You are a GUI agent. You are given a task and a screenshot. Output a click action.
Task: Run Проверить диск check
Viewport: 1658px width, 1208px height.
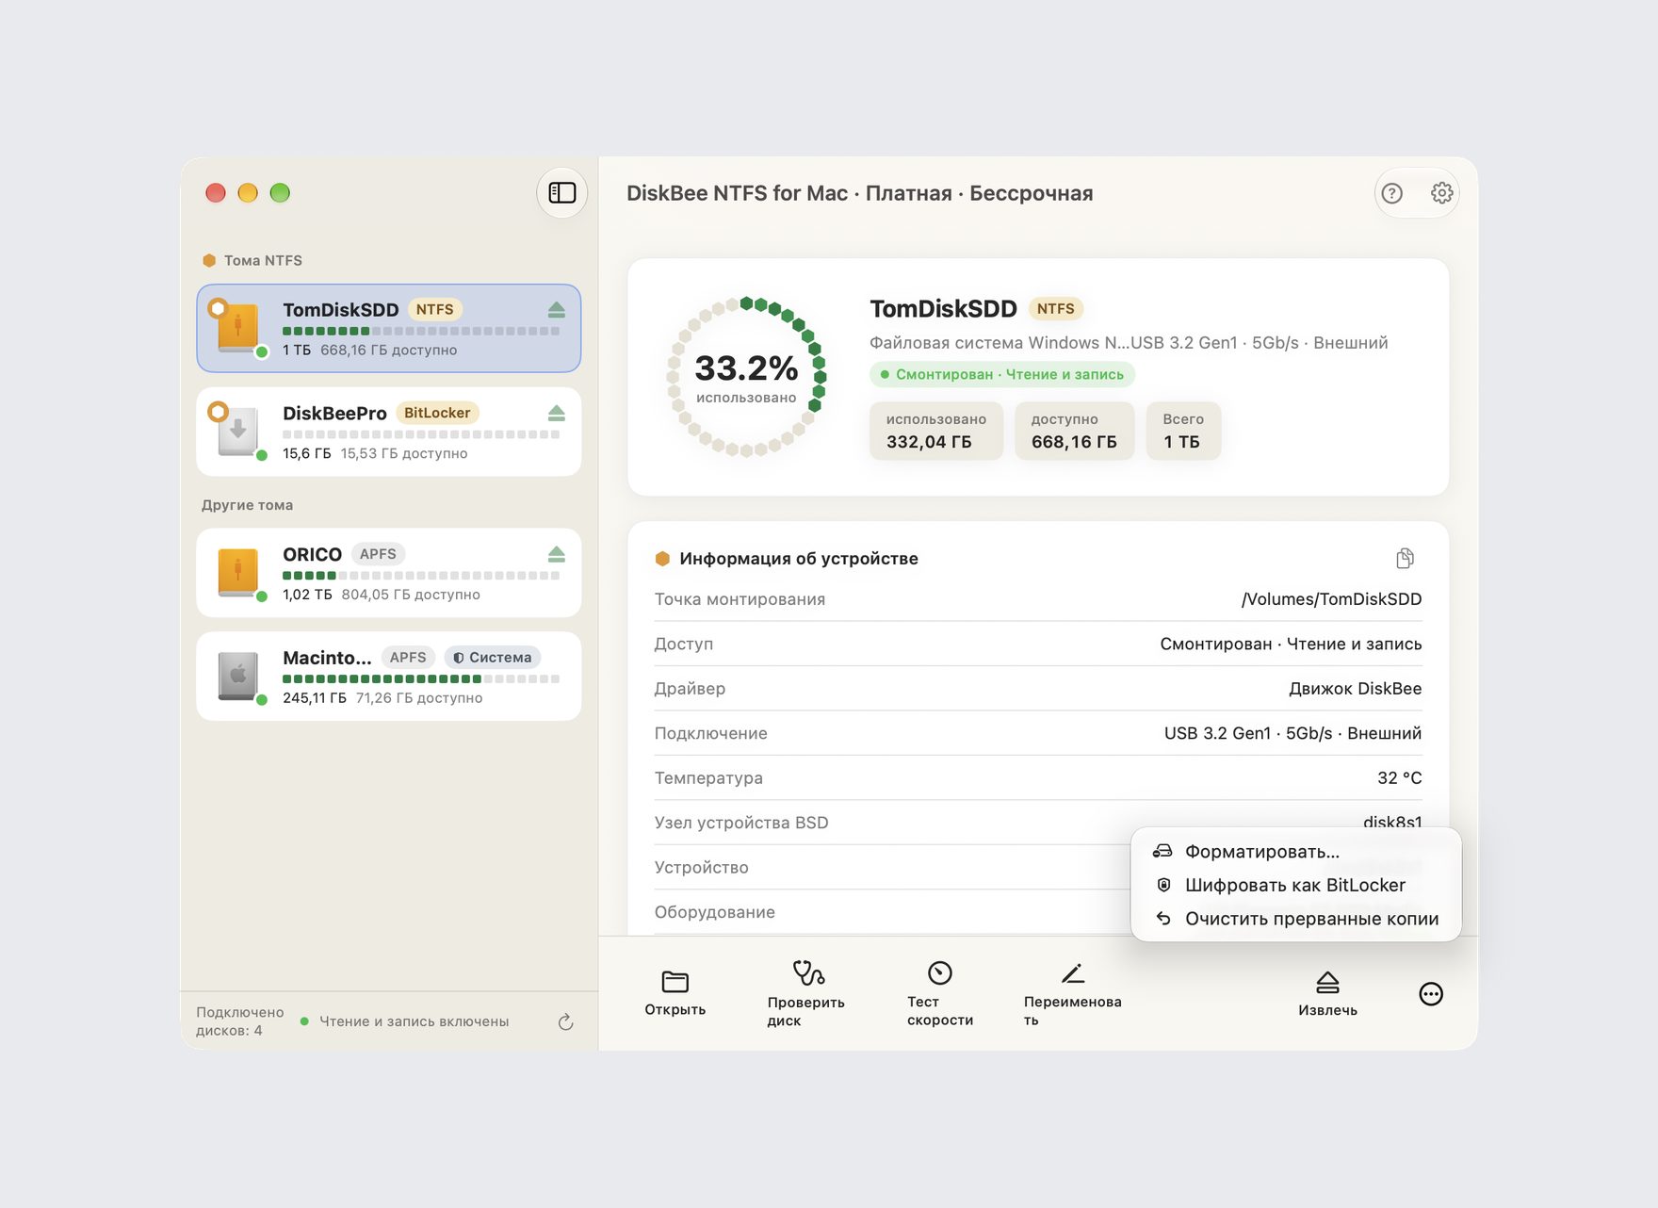click(806, 993)
